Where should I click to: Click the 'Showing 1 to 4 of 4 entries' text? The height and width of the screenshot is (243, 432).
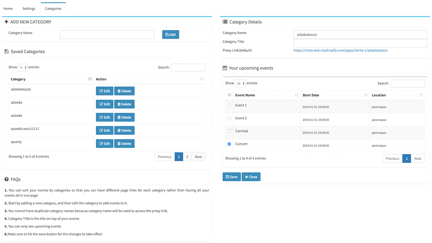coord(245,158)
